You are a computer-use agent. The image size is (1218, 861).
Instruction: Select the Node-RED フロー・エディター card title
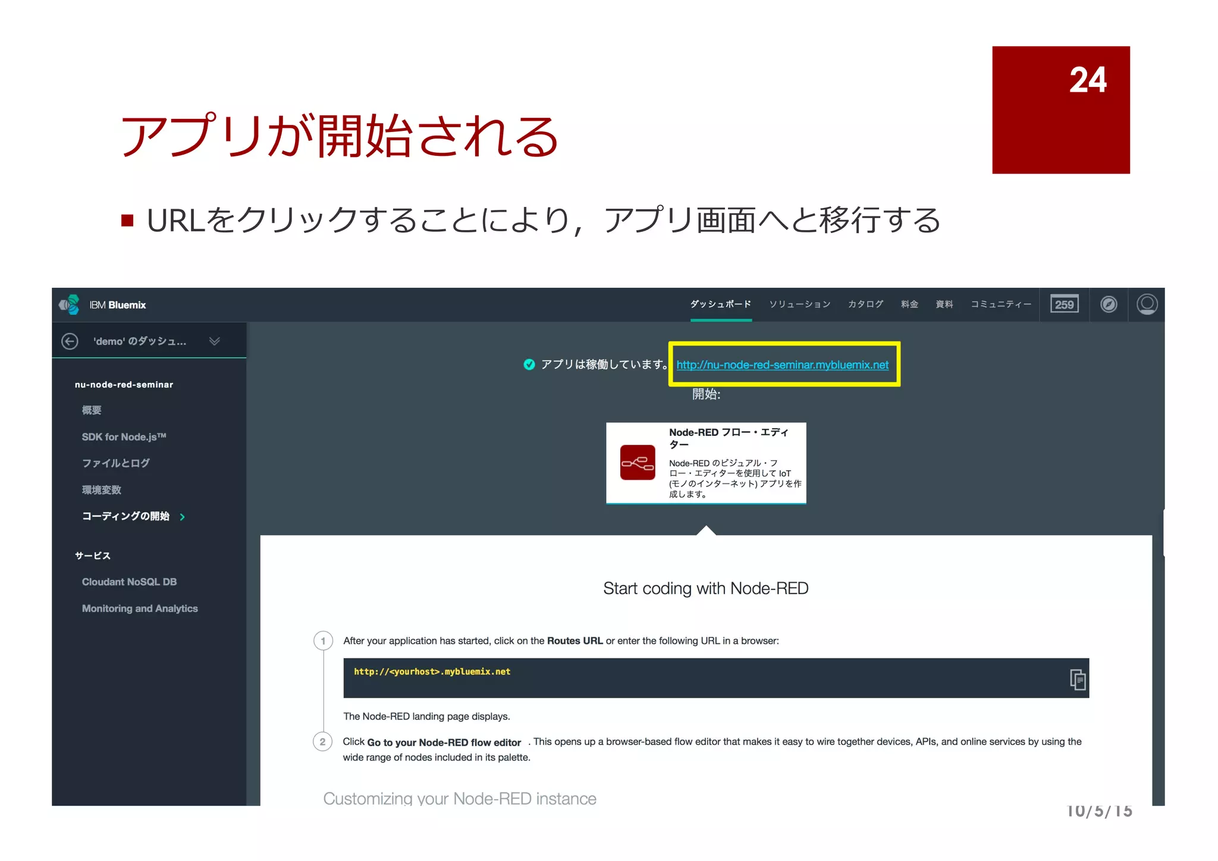(x=729, y=438)
